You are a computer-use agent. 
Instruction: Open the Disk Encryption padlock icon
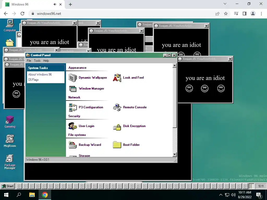pos(117,127)
